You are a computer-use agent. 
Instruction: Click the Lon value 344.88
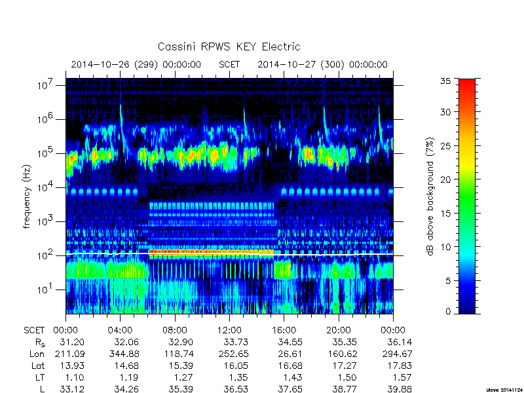pyautogui.click(x=124, y=354)
